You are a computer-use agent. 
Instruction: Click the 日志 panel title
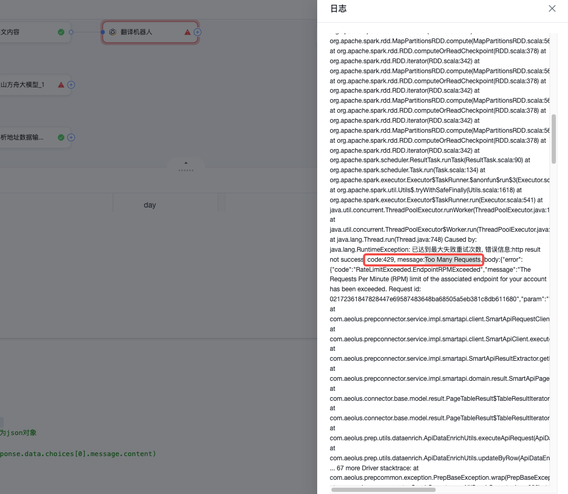338,9
